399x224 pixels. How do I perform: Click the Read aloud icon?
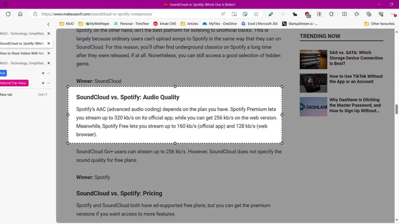click(223, 14)
